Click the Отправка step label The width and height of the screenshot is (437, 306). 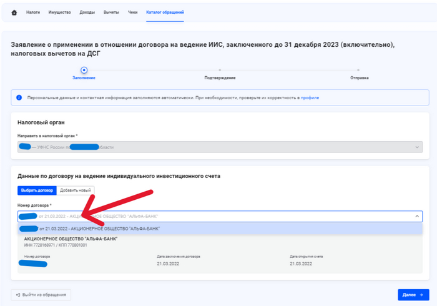coord(359,78)
